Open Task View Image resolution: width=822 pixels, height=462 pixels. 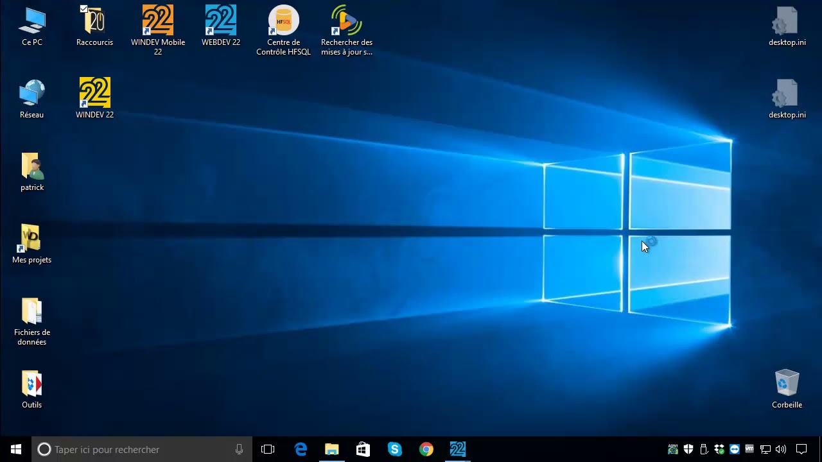click(268, 449)
